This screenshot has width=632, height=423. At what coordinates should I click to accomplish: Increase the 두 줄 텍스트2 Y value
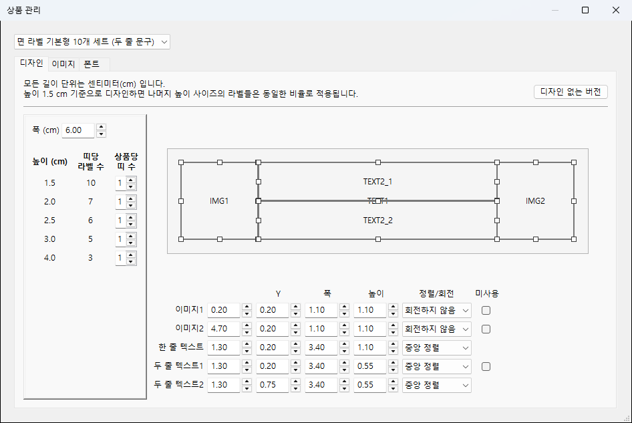point(296,382)
